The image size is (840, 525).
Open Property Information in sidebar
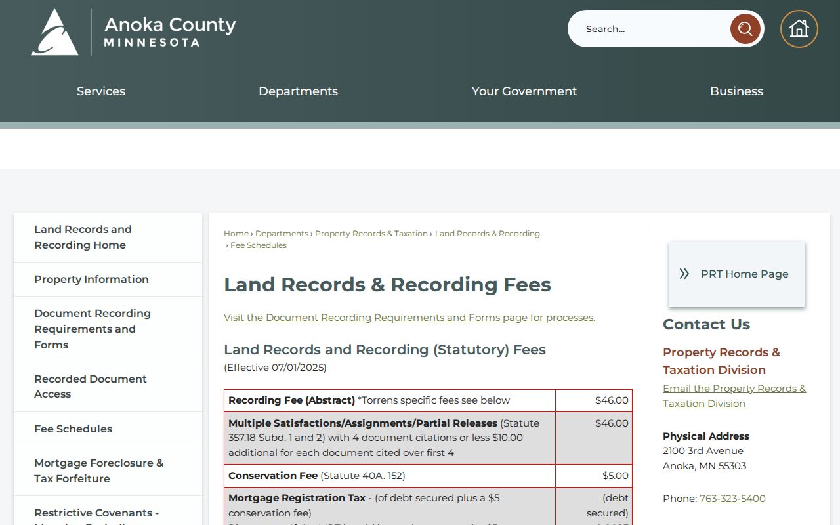pos(108,280)
